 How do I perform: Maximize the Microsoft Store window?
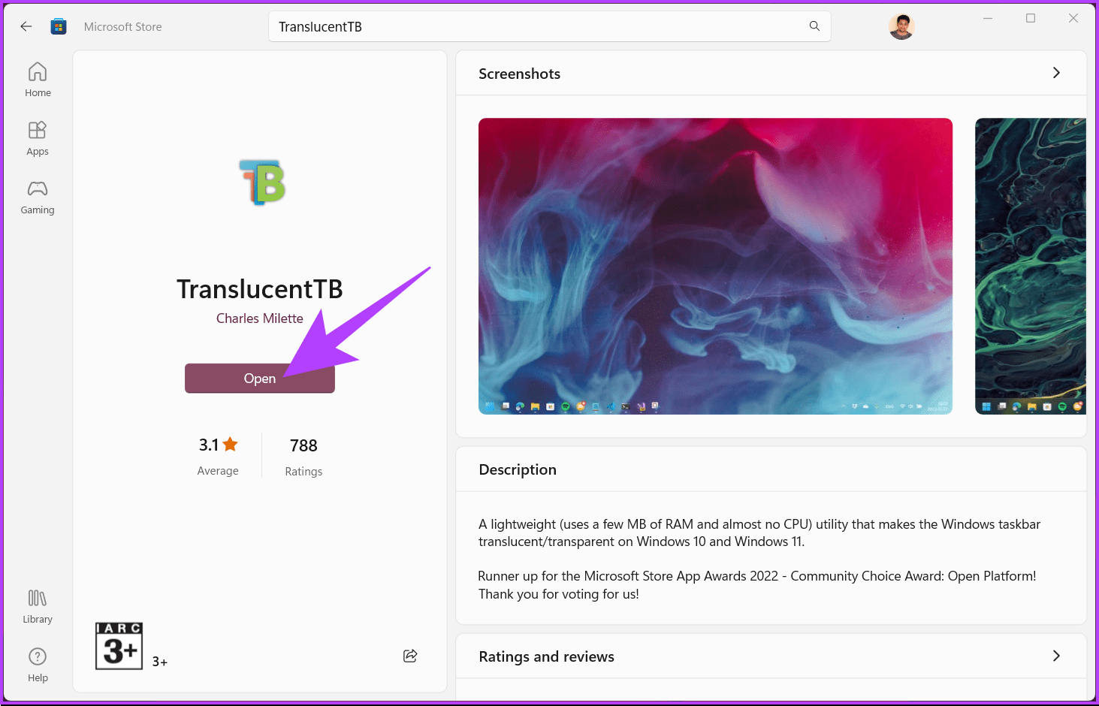pos(1031,18)
